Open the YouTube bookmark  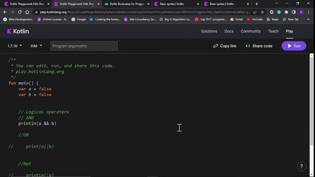tap(254, 19)
